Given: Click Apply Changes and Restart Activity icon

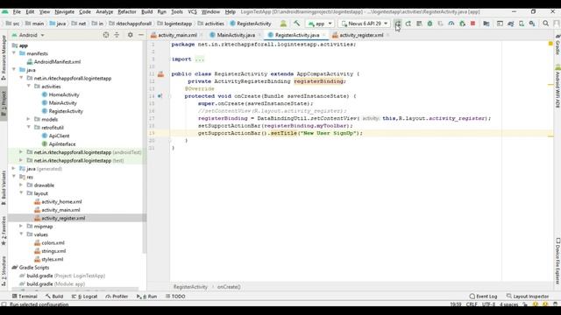Looking at the screenshot, I should click(x=408, y=24).
